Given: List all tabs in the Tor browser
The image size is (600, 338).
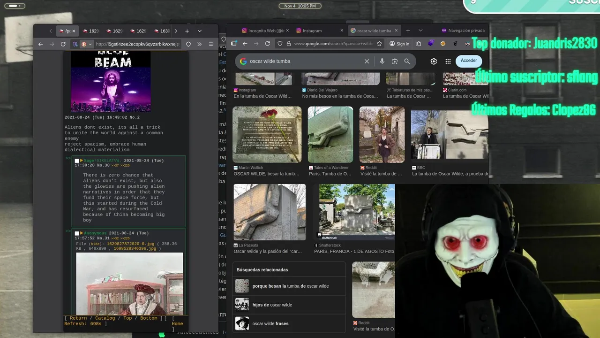Looking at the screenshot, I should (x=200, y=31).
